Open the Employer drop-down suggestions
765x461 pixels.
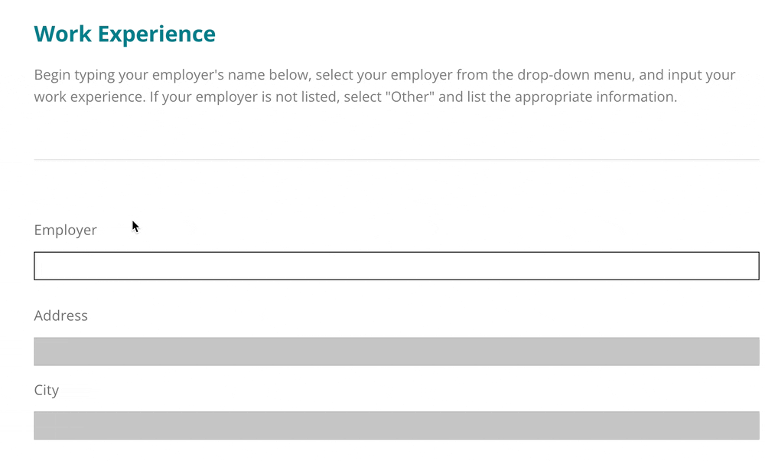tap(382, 265)
